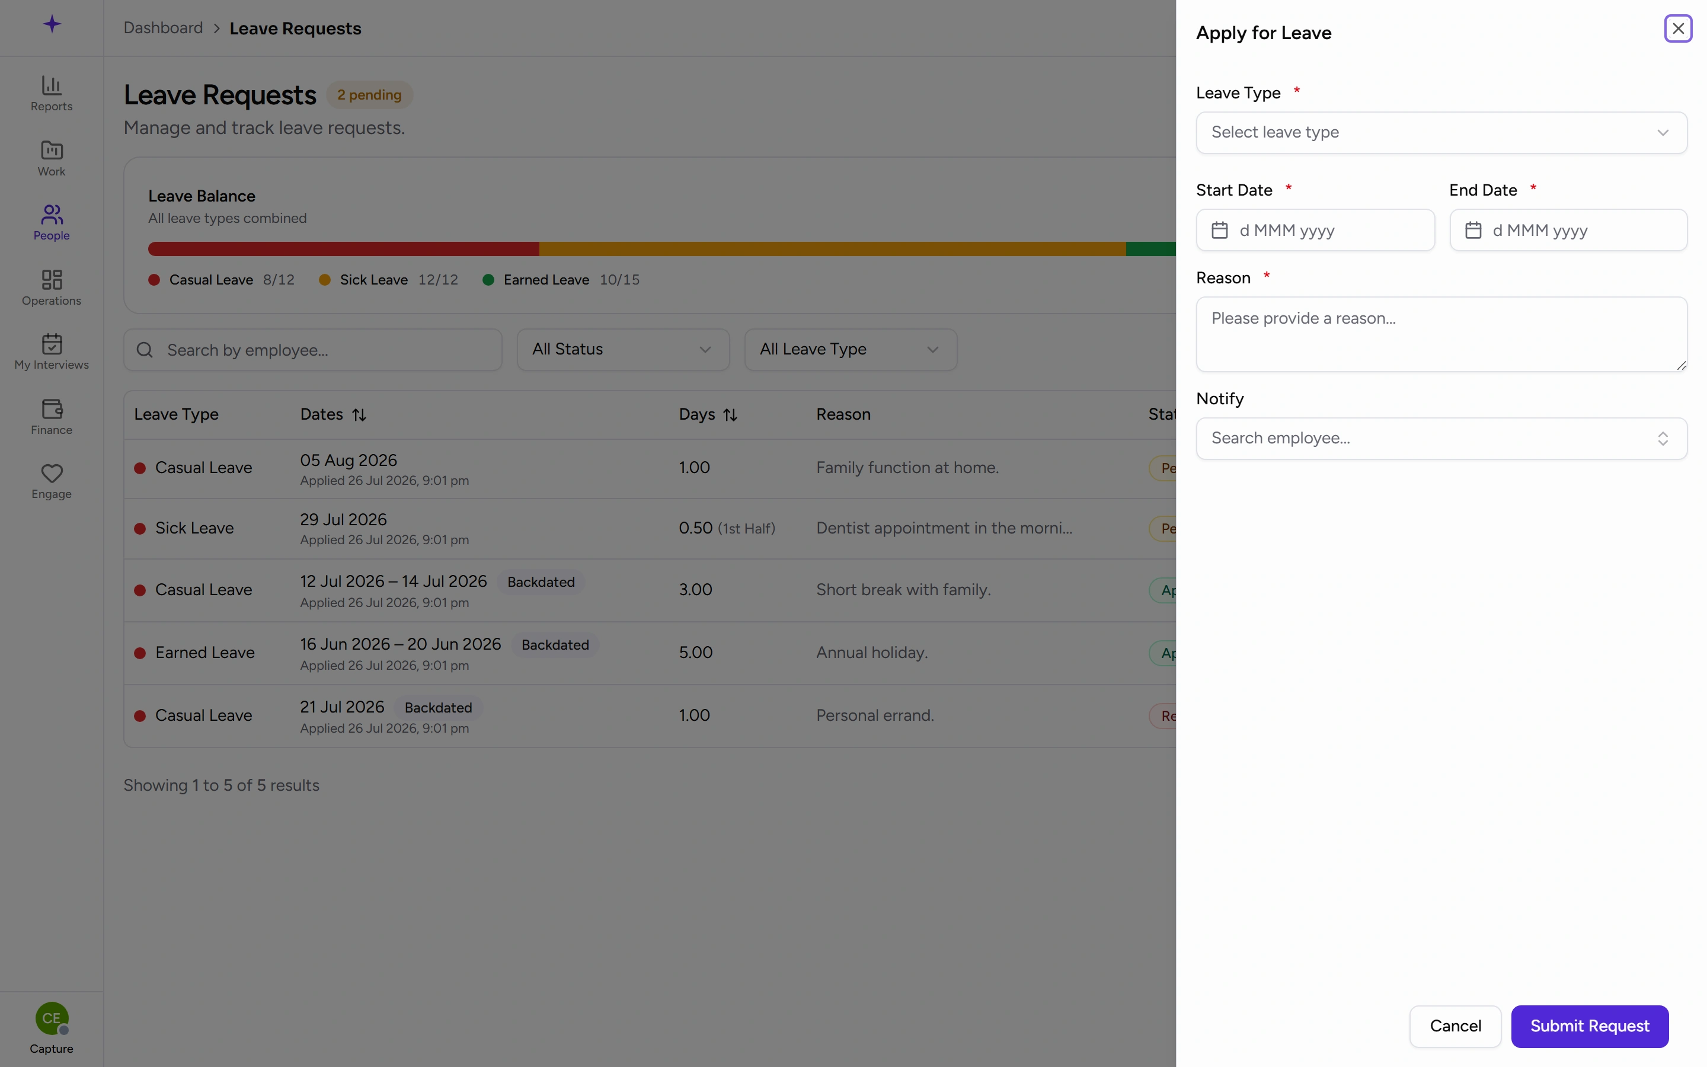Open the Notify employee search combo box
Image resolution: width=1707 pixels, height=1067 pixels.
point(1441,438)
